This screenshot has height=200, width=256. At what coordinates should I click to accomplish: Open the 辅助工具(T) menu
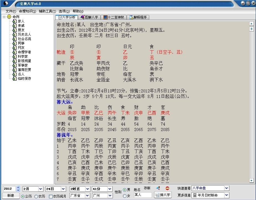(47, 11)
